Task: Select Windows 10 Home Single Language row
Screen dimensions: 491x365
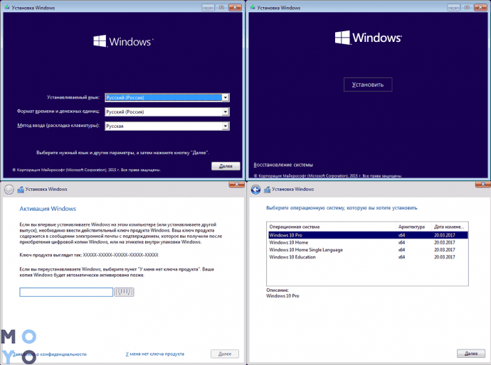Action: coord(368,250)
